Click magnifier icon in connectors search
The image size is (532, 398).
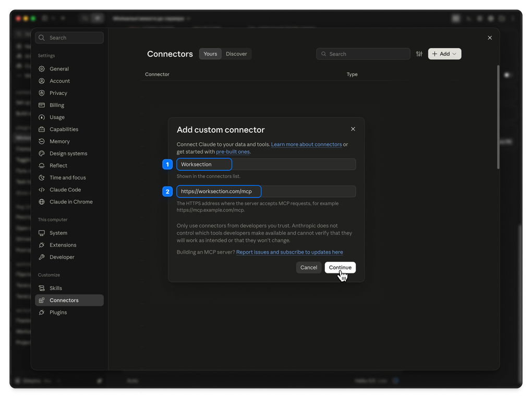click(x=324, y=54)
